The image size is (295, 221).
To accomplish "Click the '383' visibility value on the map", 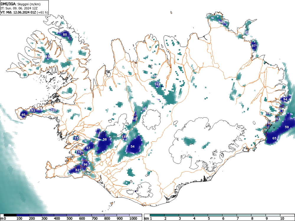I will coord(145,109).
